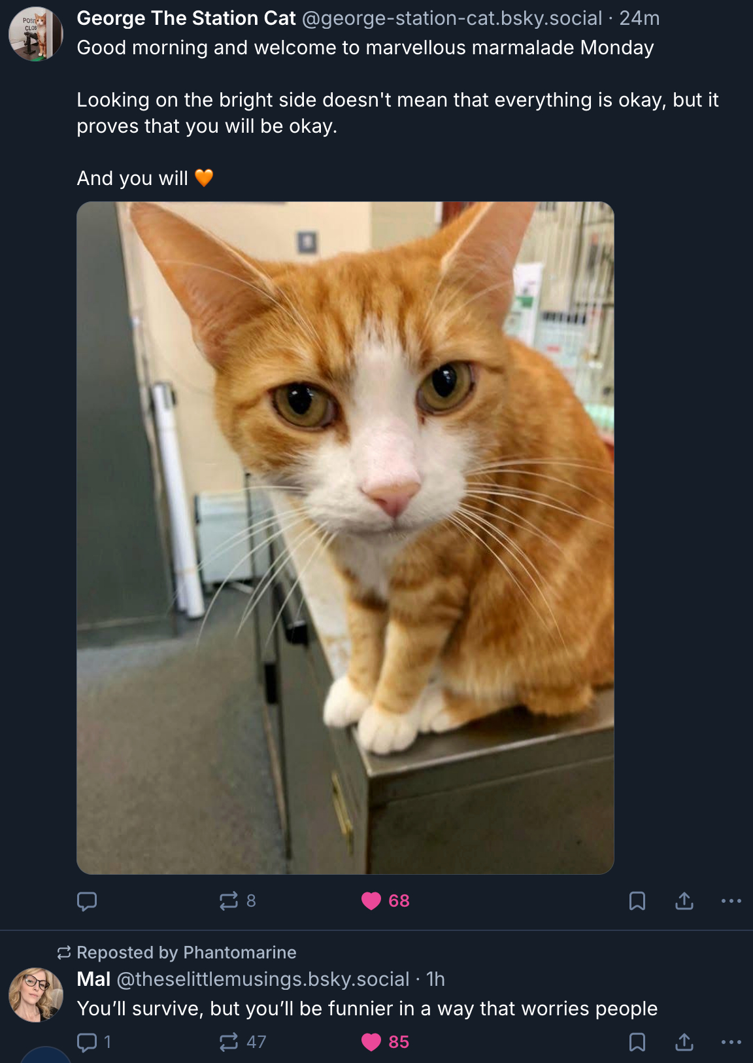The height and width of the screenshot is (1063, 753).
Task: Share Mal's post
Action: click(x=684, y=1041)
